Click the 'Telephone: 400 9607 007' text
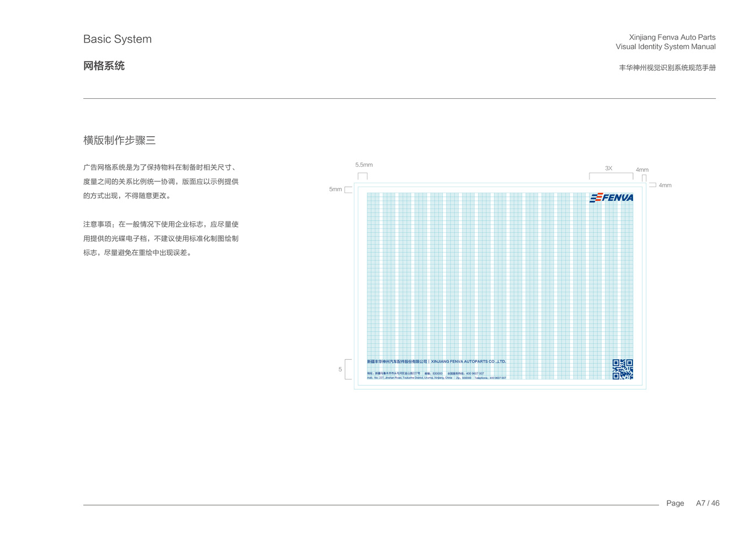This screenshot has height=538, width=754. 490,378
